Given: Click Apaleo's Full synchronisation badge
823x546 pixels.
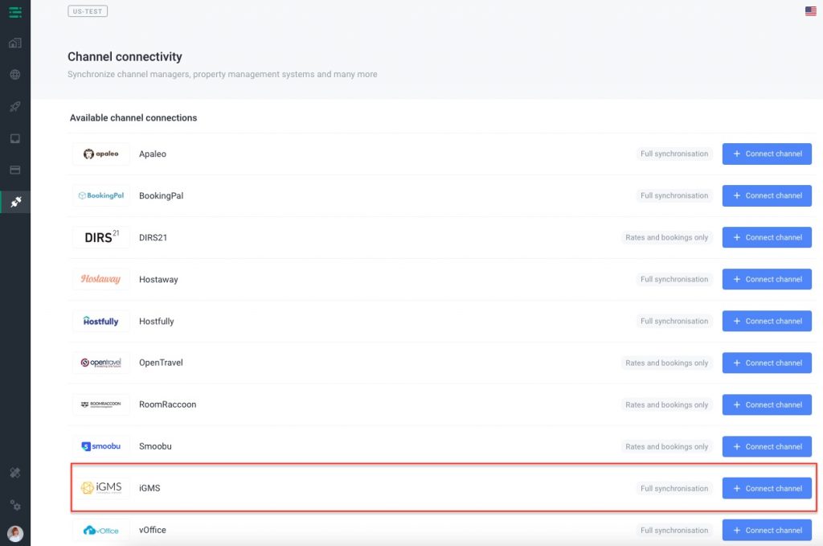Looking at the screenshot, I should [674, 154].
